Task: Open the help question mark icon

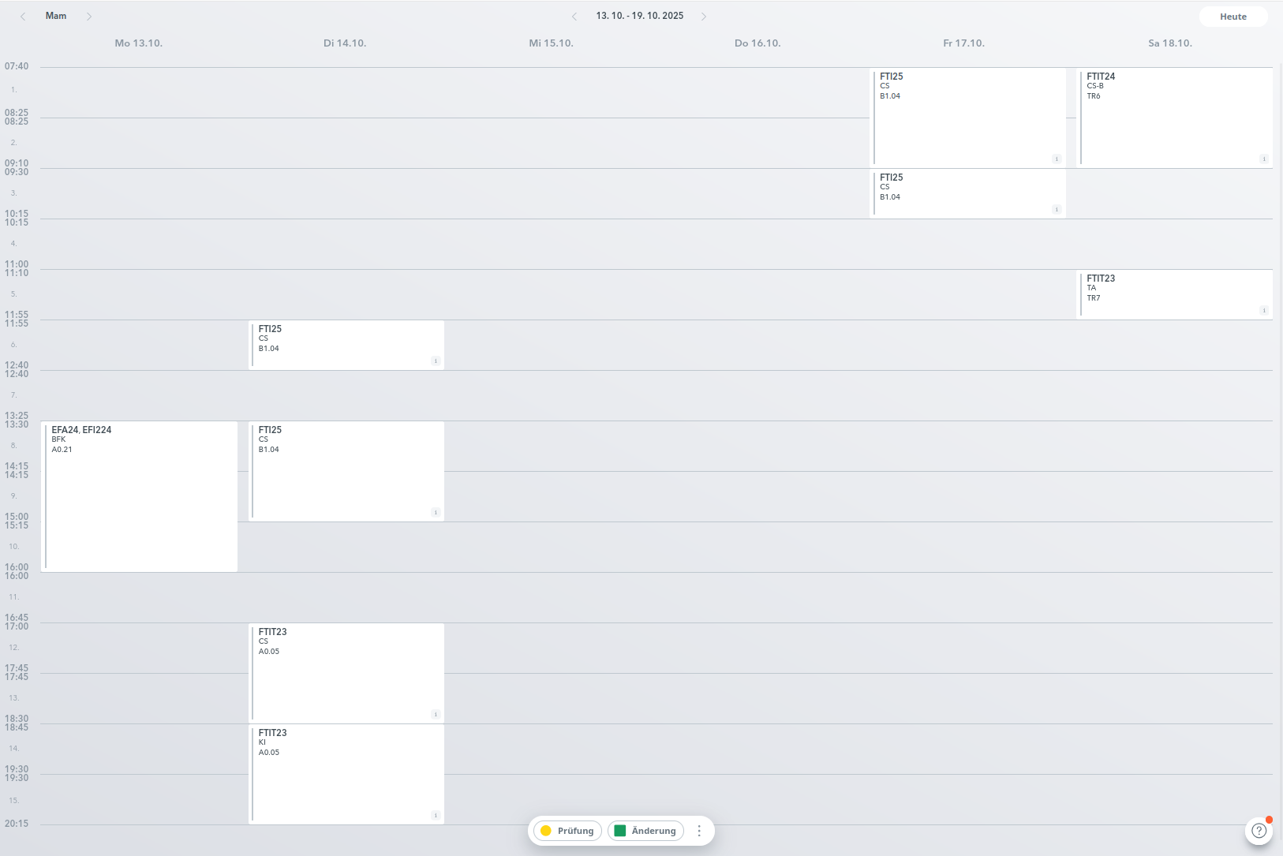Action: click(x=1259, y=831)
